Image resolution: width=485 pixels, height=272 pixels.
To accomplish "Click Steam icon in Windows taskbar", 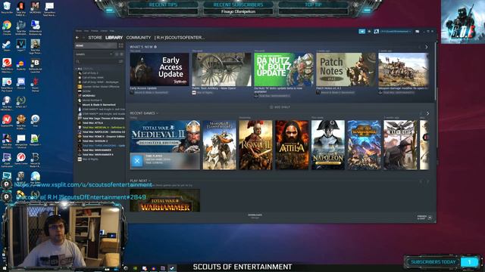I will coord(172,268).
